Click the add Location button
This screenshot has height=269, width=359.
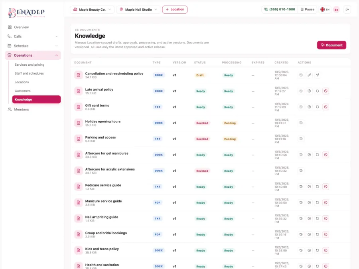[175, 10]
